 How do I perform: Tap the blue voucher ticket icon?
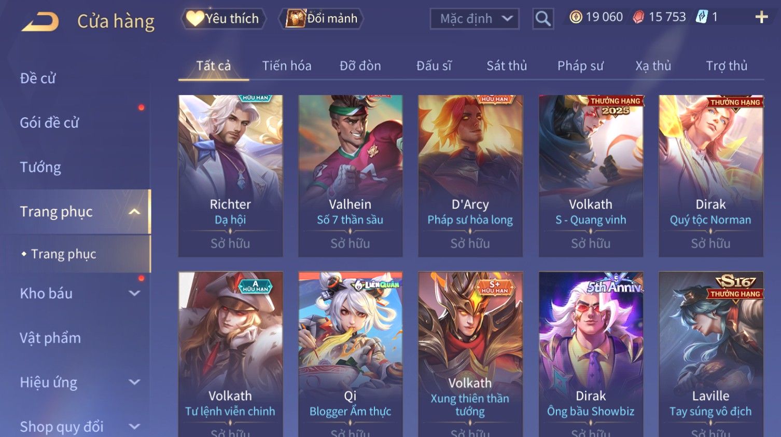pos(702,17)
